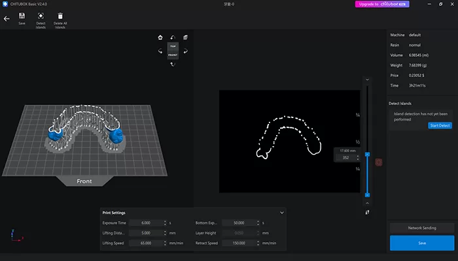Select the FRONT face of view cube

click(x=173, y=55)
